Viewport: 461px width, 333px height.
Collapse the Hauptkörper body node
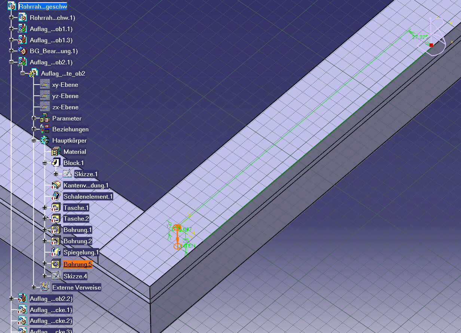click(x=34, y=140)
